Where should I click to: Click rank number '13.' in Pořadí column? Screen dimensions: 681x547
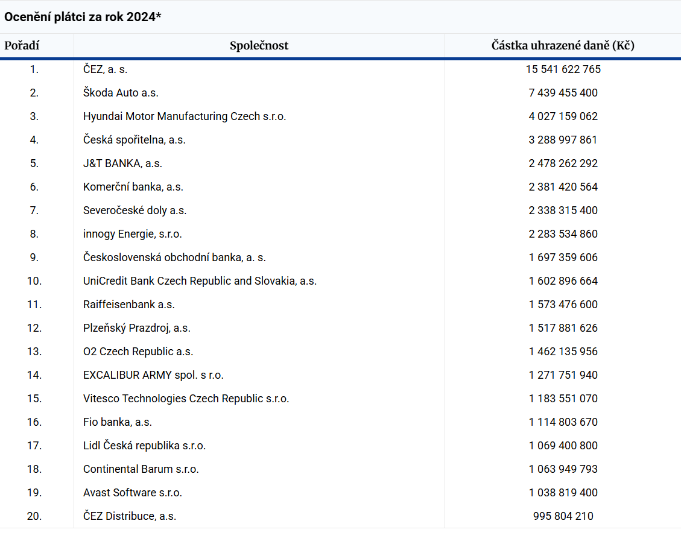click(34, 352)
